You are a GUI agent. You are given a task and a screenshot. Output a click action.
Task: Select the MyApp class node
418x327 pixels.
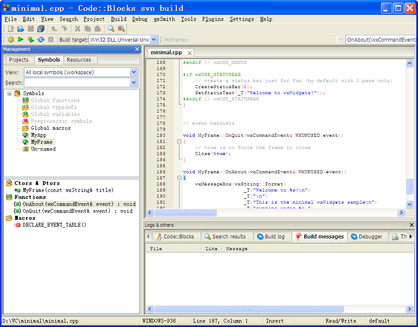(39, 135)
